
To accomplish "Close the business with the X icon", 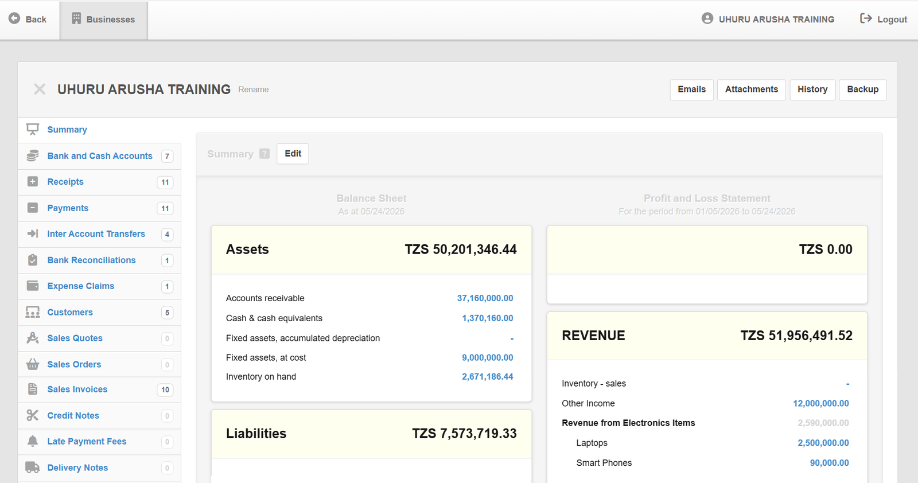I will [x=40, y=89].
